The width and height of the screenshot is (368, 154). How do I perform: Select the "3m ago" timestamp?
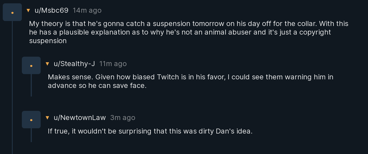[123, 118]
